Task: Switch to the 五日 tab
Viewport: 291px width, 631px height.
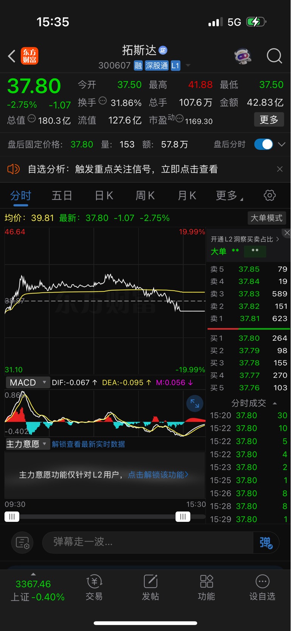Action: click(62, 196)
